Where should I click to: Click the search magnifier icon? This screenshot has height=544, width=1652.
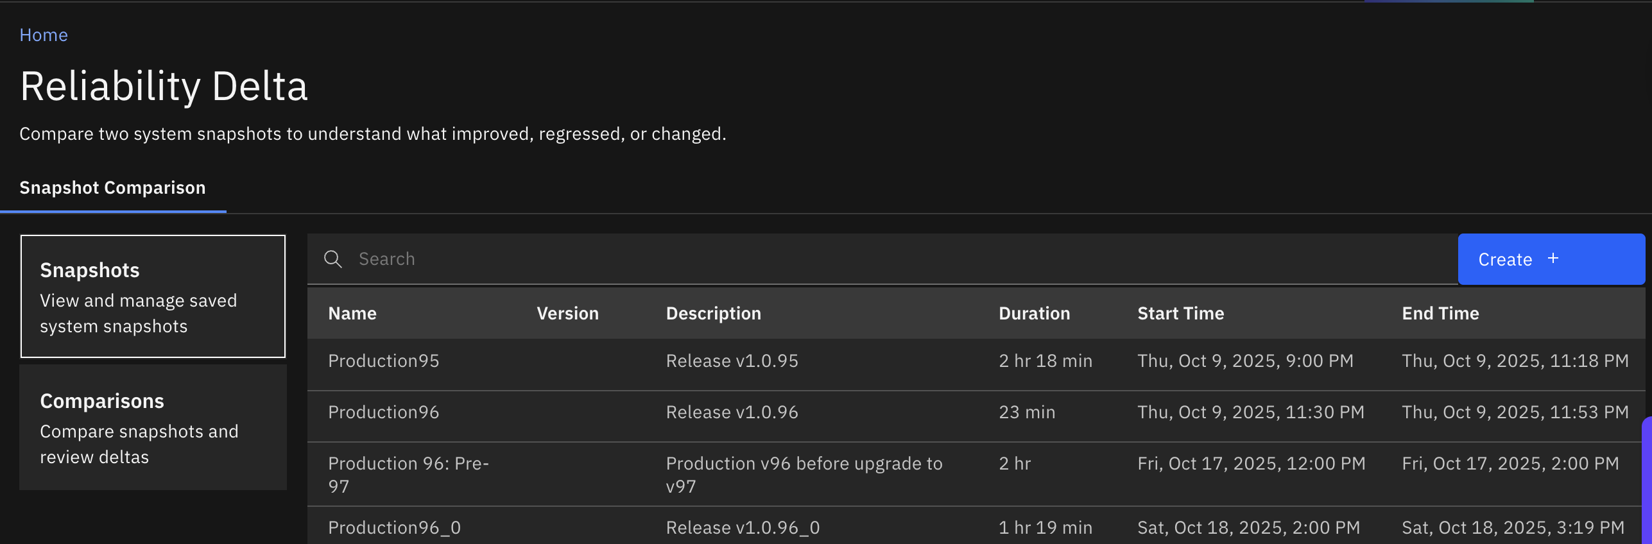(x=332, y=259)
